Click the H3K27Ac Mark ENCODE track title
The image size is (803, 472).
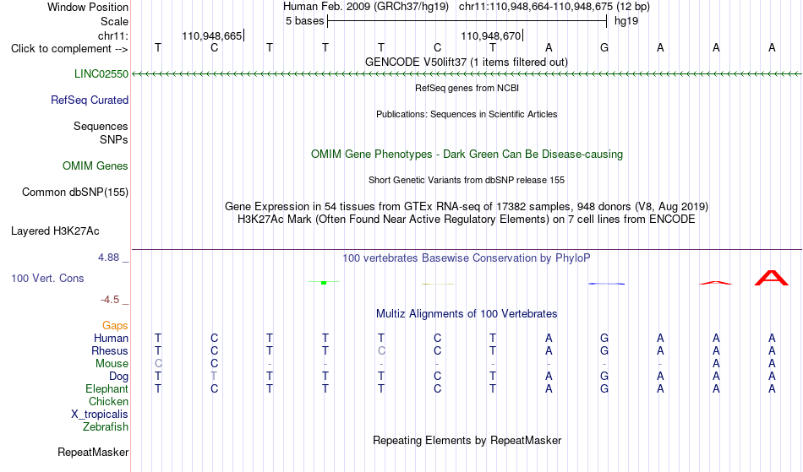(x=467, y=220)
